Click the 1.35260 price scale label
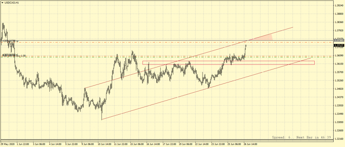Image resolution: width=345 pixels, height=147 pixels. click(339, 80)
